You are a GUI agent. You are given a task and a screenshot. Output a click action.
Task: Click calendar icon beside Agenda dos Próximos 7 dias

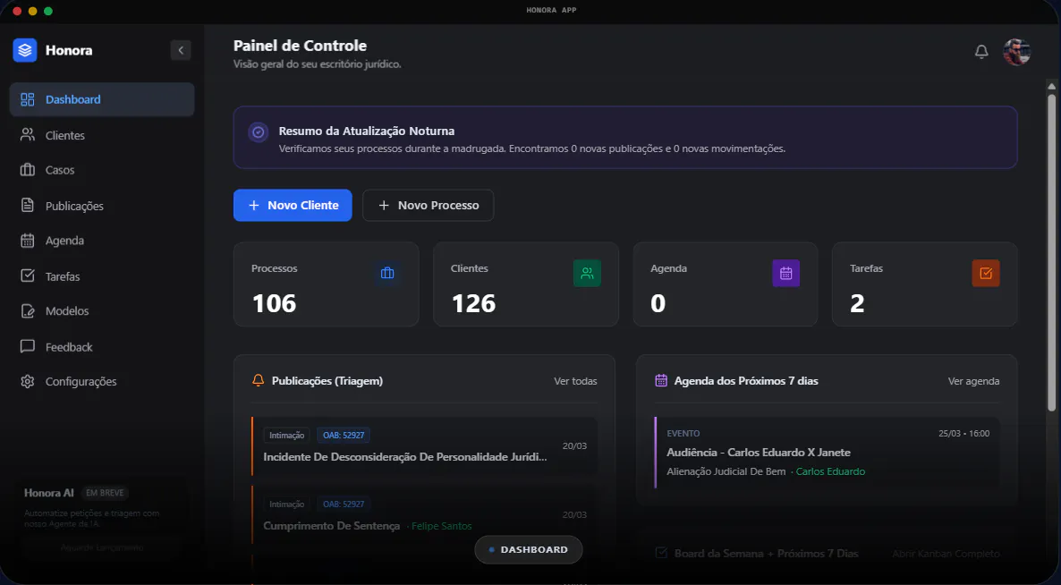point(661,381)
